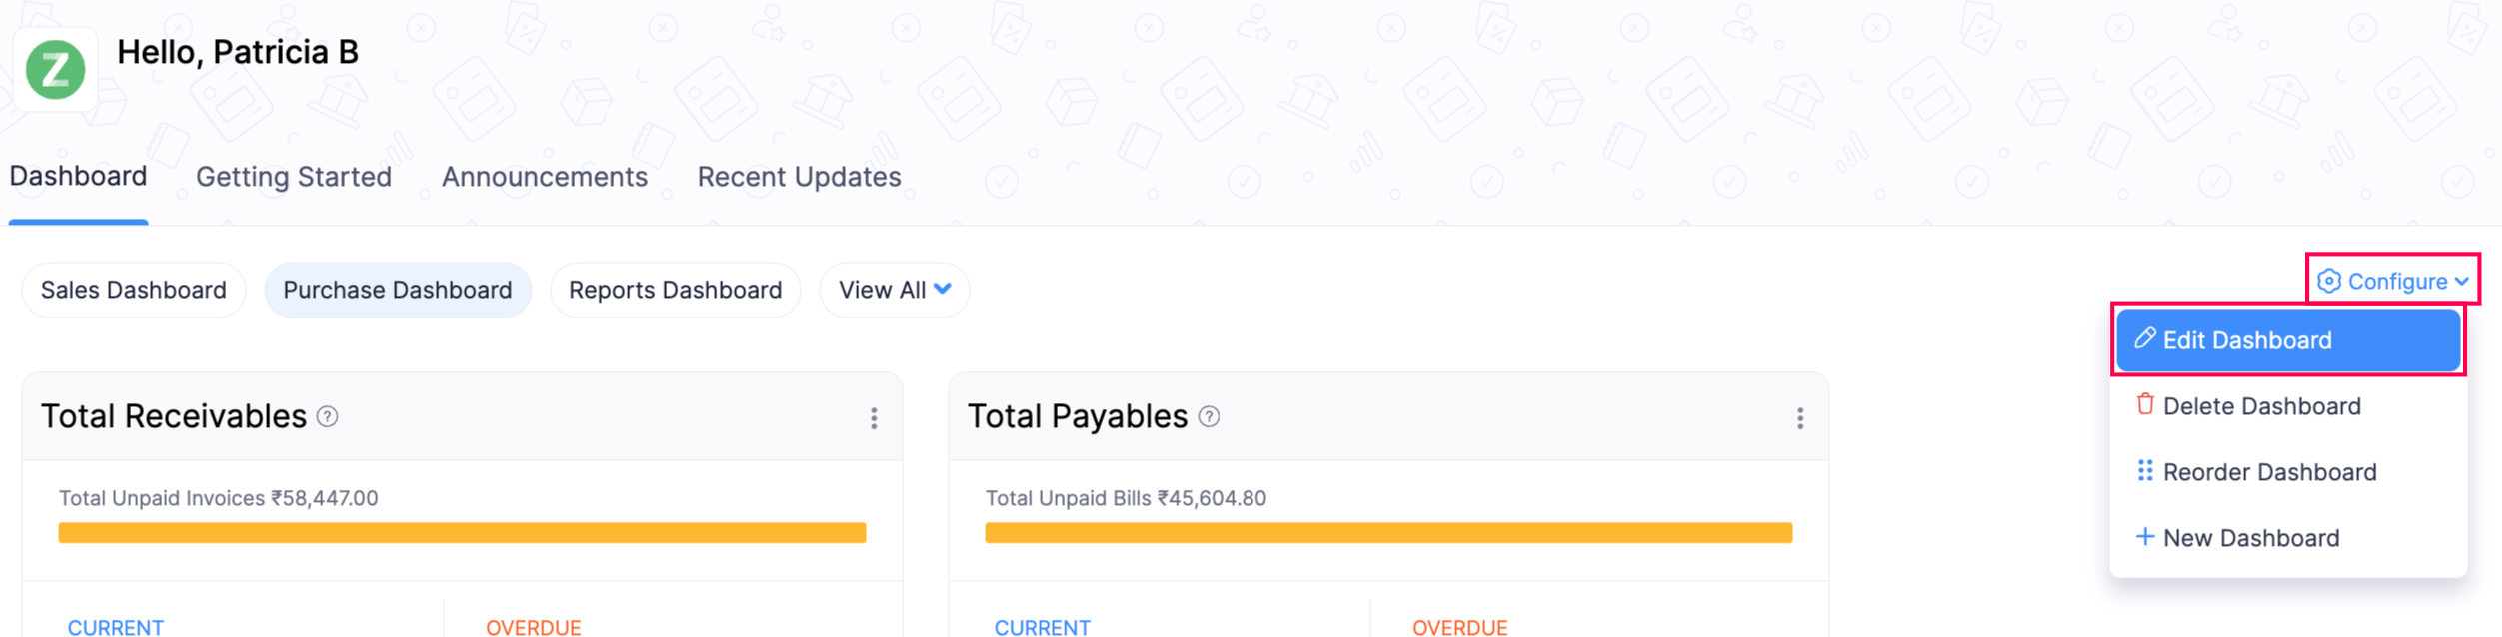The image size is (2502, 637).
Task: Click the Configure gear icon
Action: (2328, 281)
